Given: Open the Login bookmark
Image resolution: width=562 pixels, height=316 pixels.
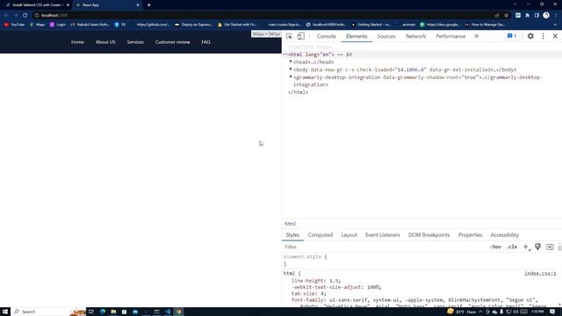Looking at the screenshot, I should point(58,25).
